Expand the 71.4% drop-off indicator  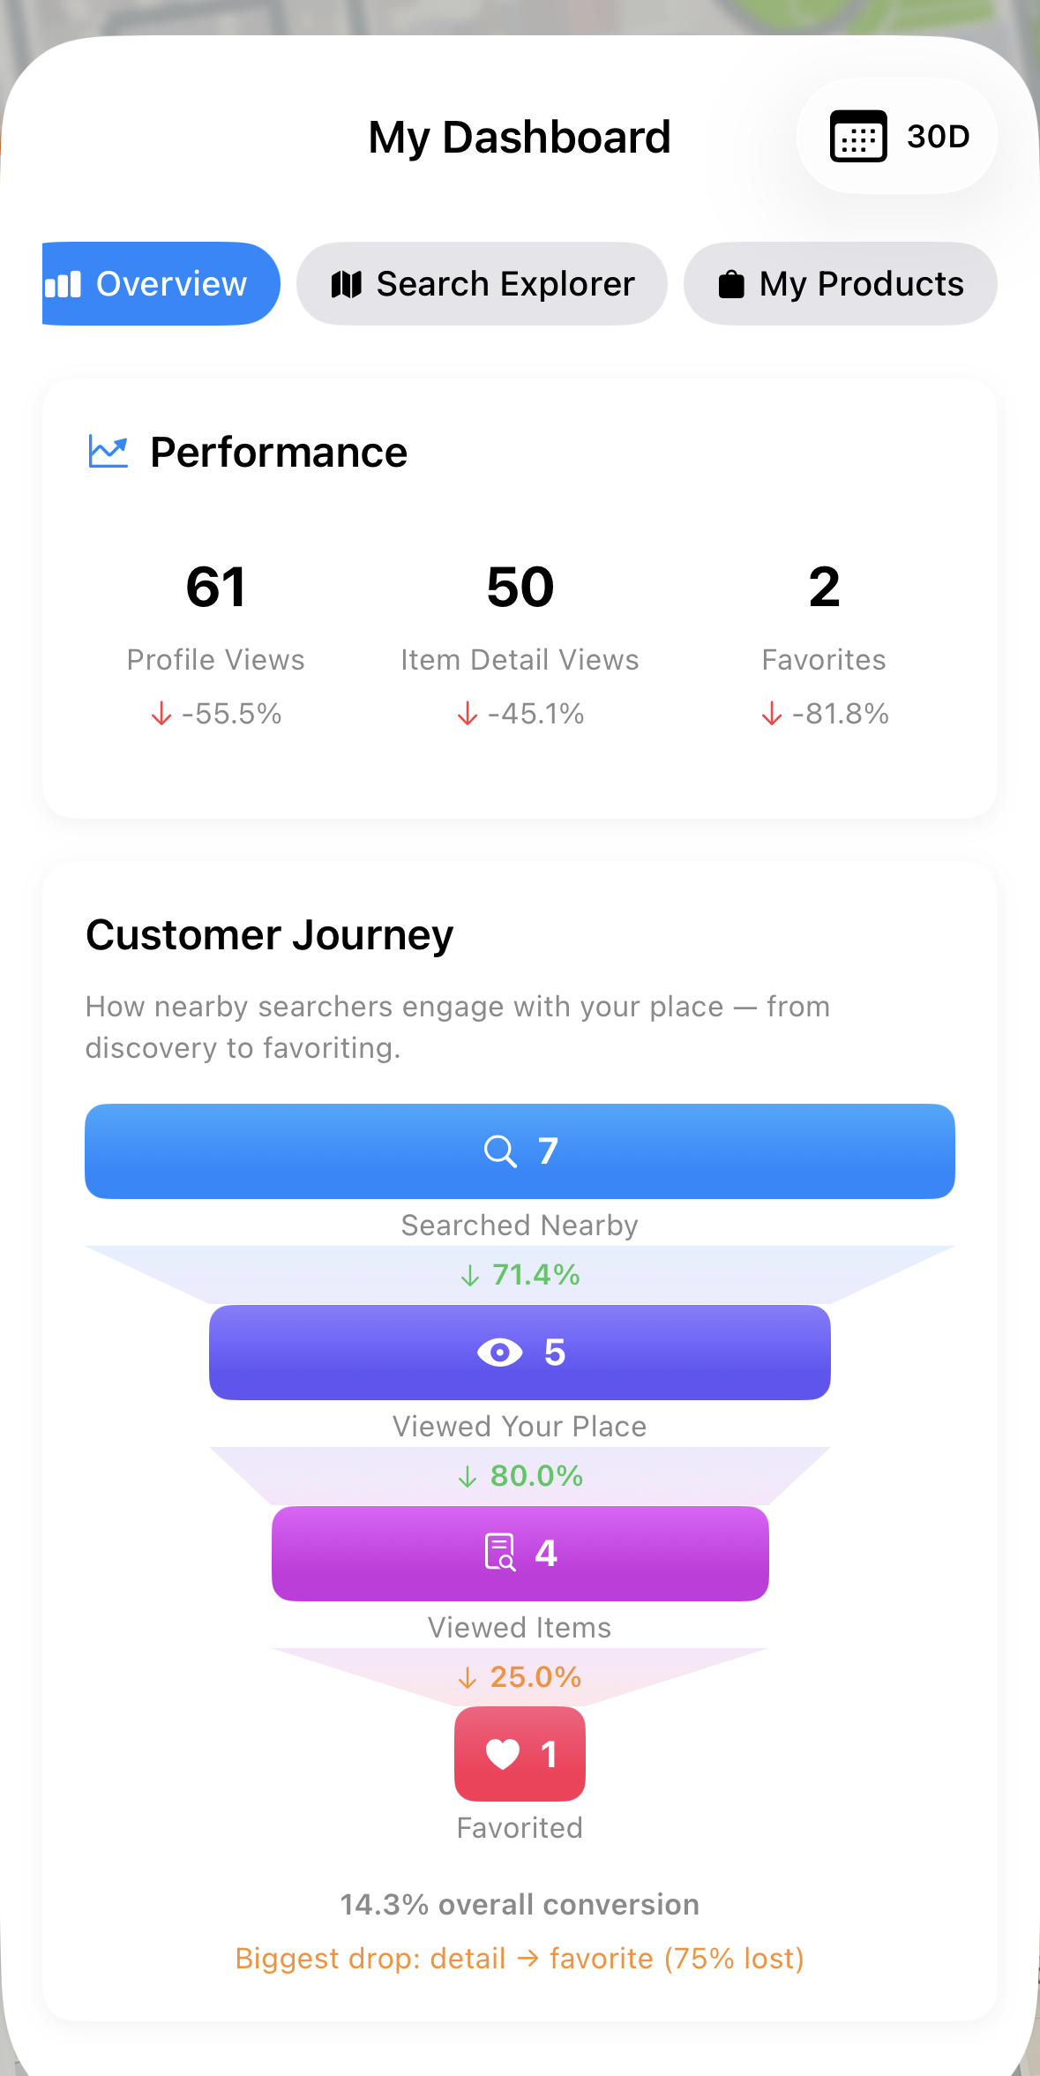point(519,1274)
